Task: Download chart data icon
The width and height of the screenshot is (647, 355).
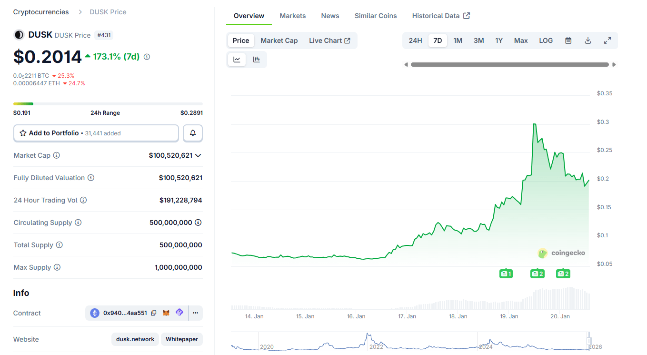Action: [x=588, y=41]
